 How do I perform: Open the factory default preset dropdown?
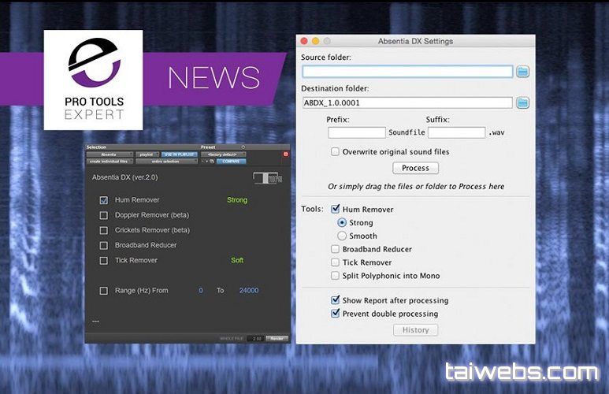point(224,154)
